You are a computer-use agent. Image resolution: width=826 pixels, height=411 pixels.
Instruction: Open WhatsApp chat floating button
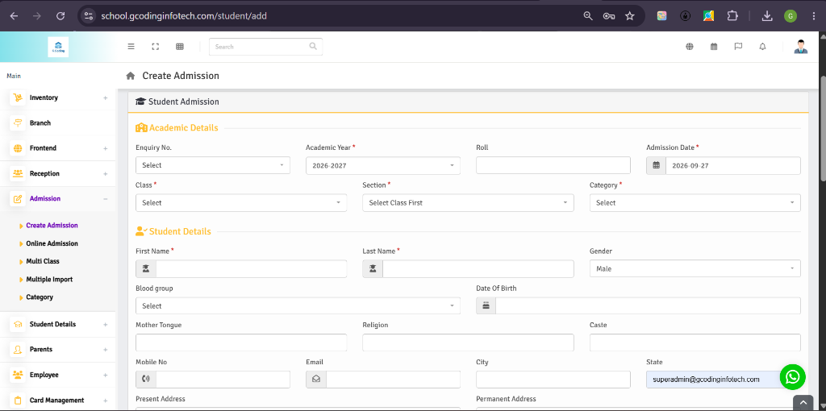coord(792,377)
